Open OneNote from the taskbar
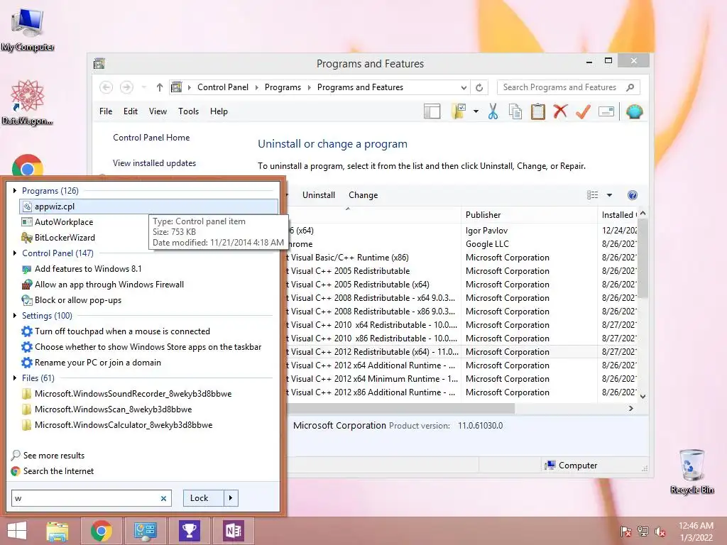This screenshot has height=545, width=727. pyautogui.click(x=233, y=531)
